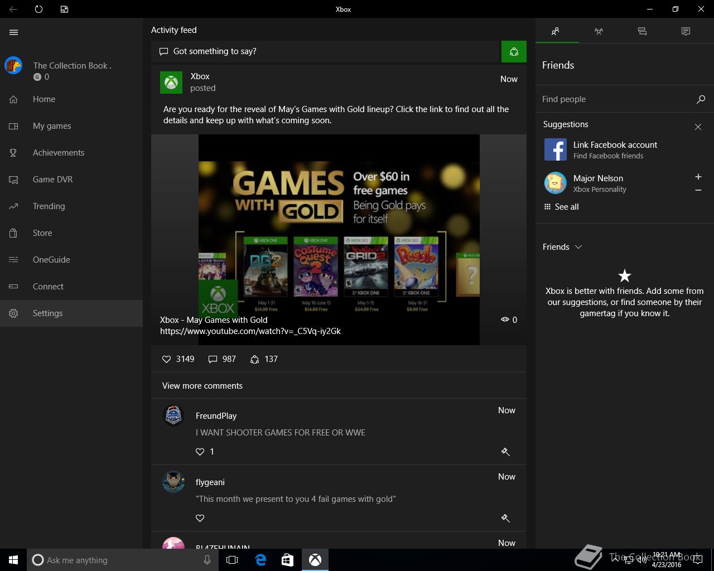Click View more comments
This screenshot has height=571, width=714.
[202, 386]
